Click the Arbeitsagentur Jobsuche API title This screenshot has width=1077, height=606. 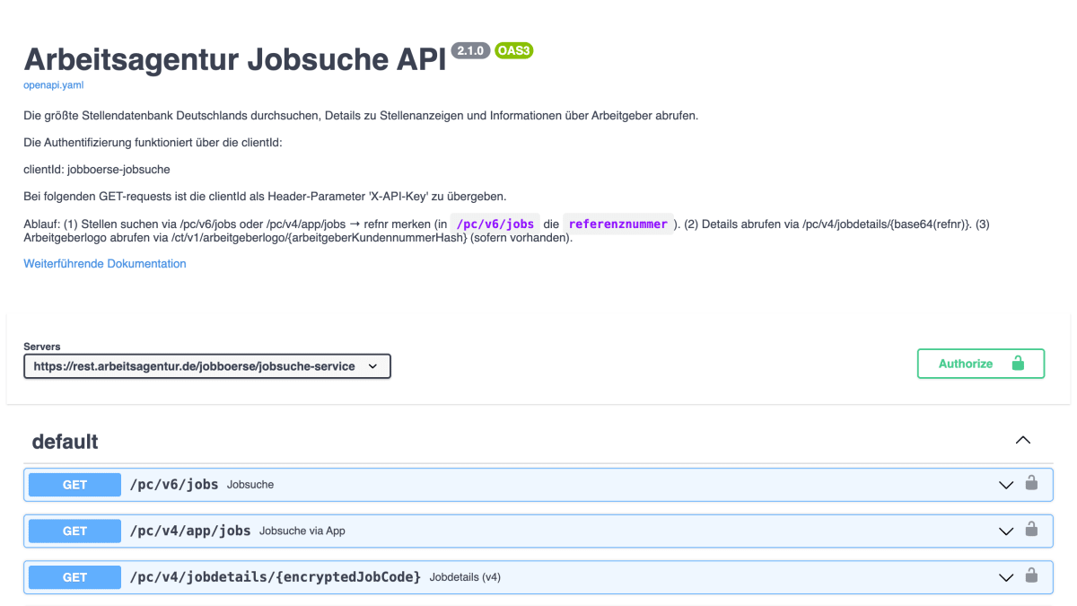pos(234,58)
